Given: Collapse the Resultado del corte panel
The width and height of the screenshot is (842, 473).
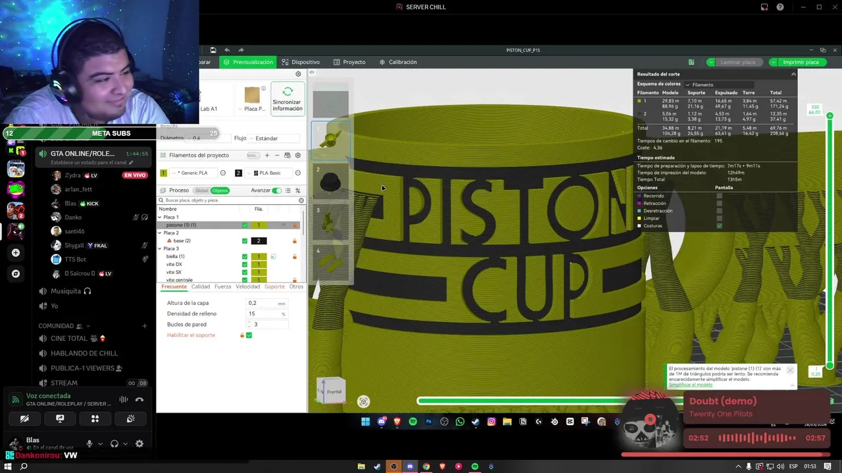Looking at the screenshot, I should tap(793, 74).
